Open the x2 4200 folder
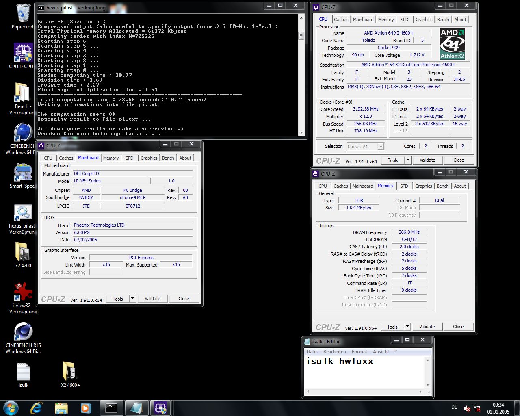Viewport: 520px width, 416px height. [23, 252]
